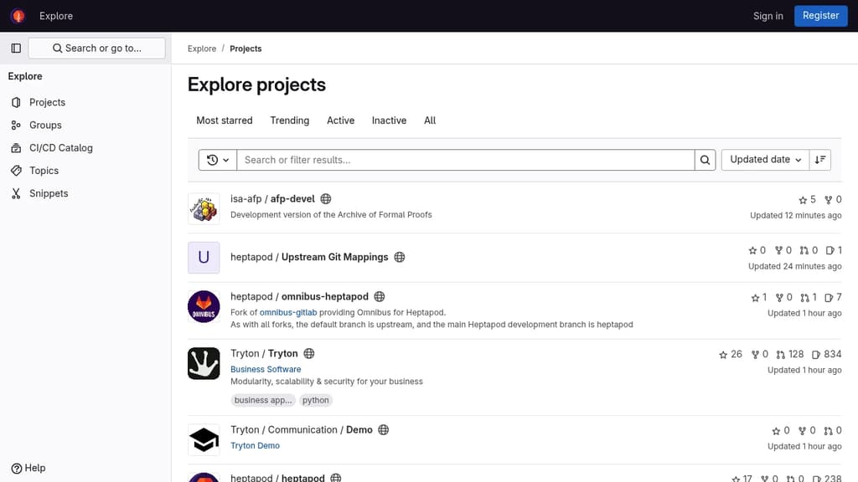Select the Inactive tab

pyautogui.click(x=389, y=120)
